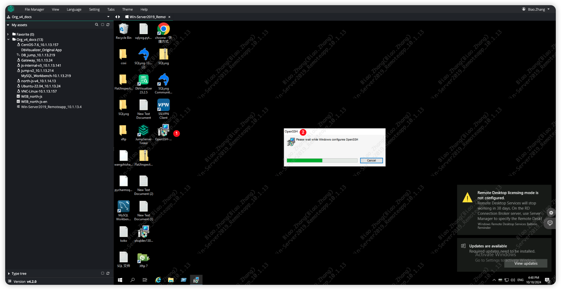The height and width of the screenshot is (290, 561).
Task: Cancel the OpenSSH configuration dialog
Action: pos(371,160)
